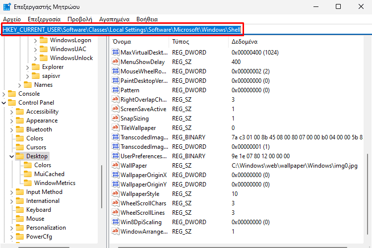Open the Αρχείο menu
Screen dimensions: 372x248
tap(12, 19)
